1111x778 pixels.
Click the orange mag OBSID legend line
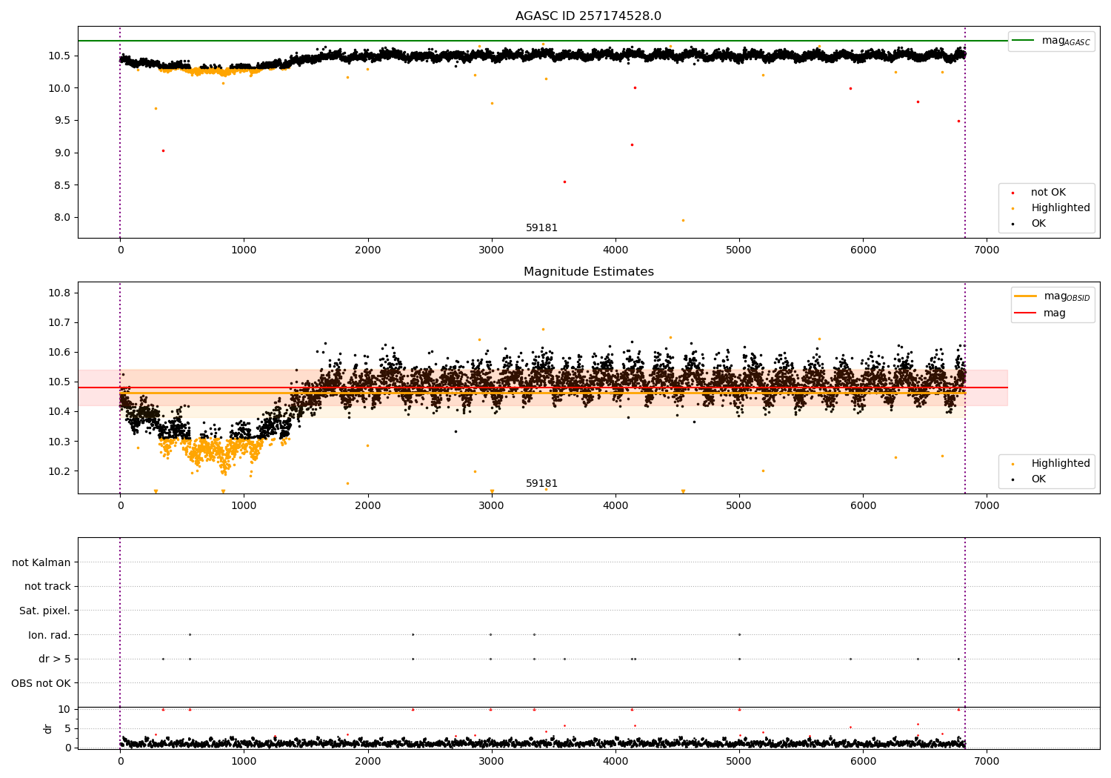click(x=1025, y=296)
